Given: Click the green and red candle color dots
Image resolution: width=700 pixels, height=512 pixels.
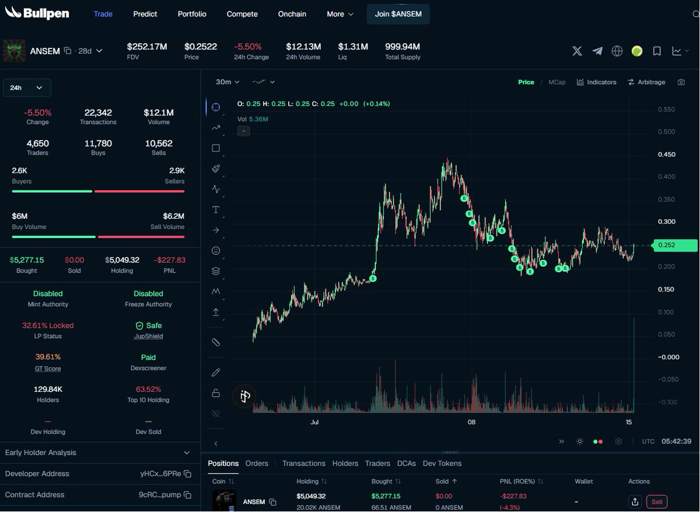Looking at the screenshot, I should tap(598, 441).
